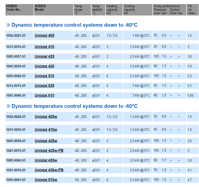Select order number 1005.0058.01
This screenshot has height=187, width=199.
[x=16, y=141]
